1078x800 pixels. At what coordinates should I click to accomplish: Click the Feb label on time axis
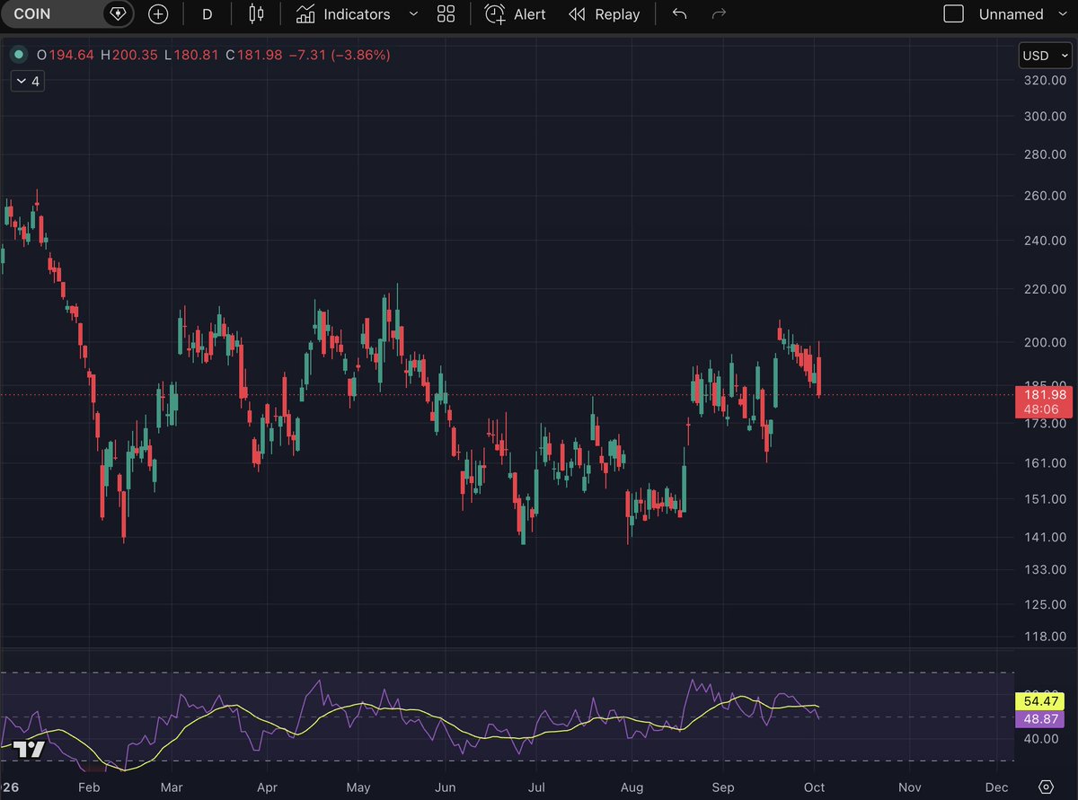[88, 787]
